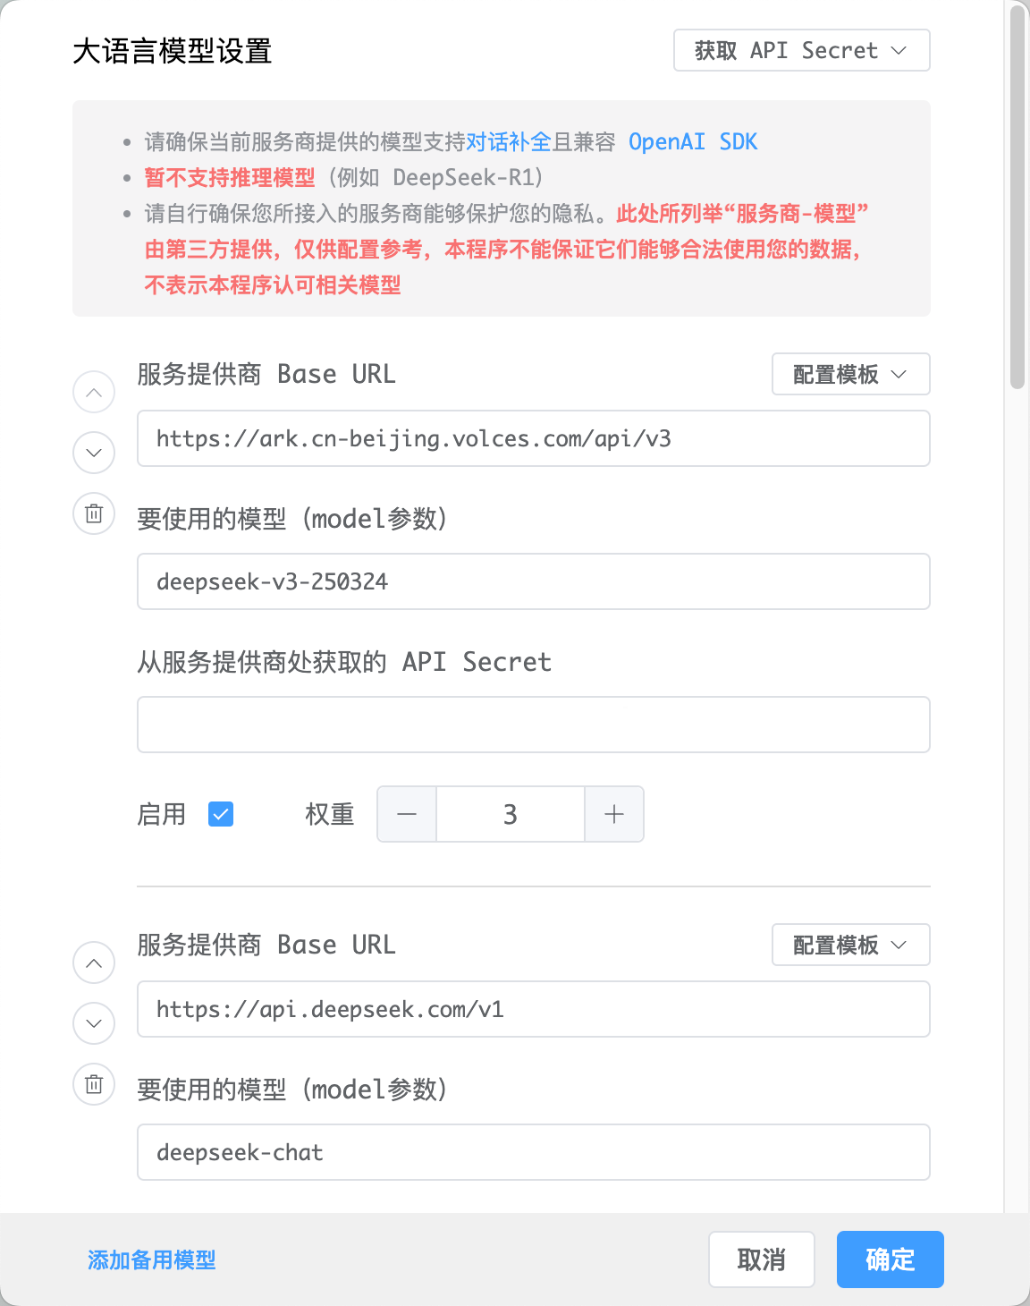Click 添加备用模型 to add a backup model
1030x1306 pixels.
pyautogui.click(x=150, y=1259)
